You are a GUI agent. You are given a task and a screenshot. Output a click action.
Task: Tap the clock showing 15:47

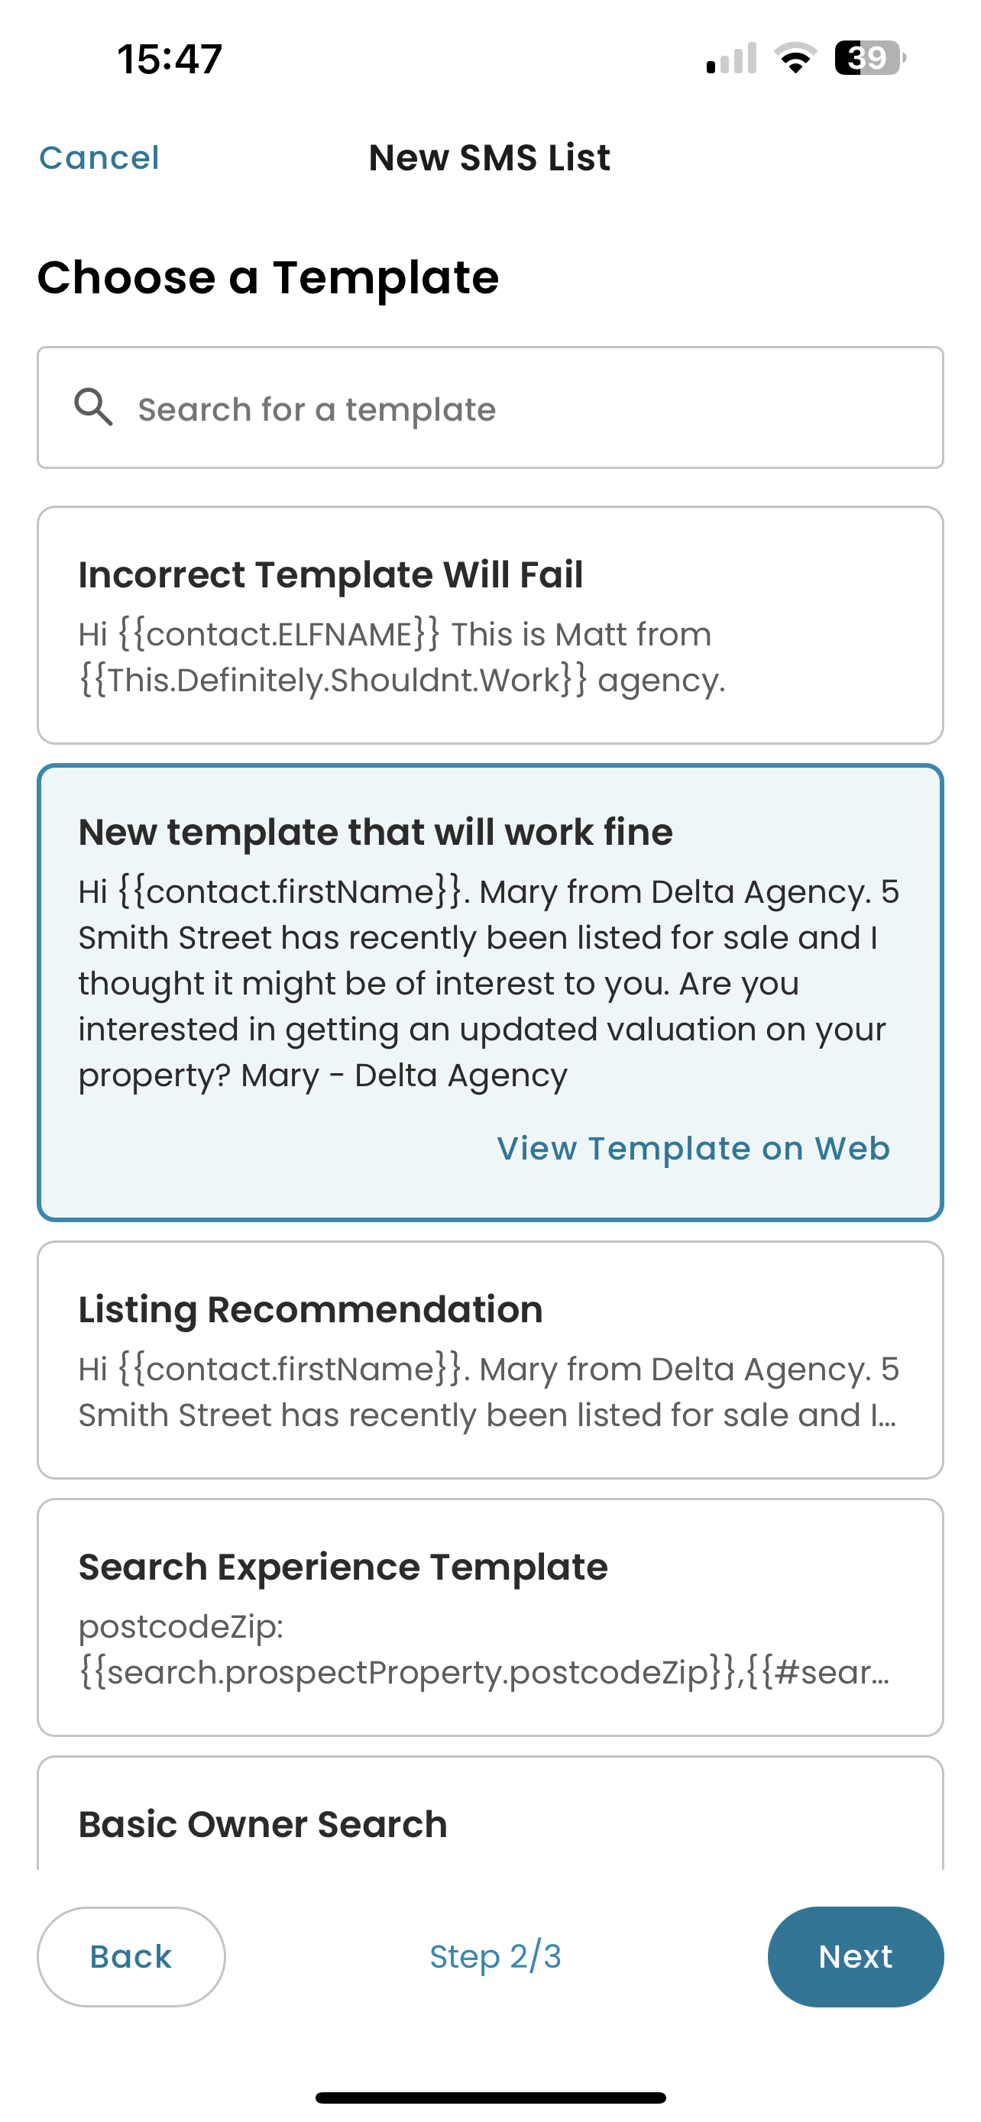click(170, 59)
